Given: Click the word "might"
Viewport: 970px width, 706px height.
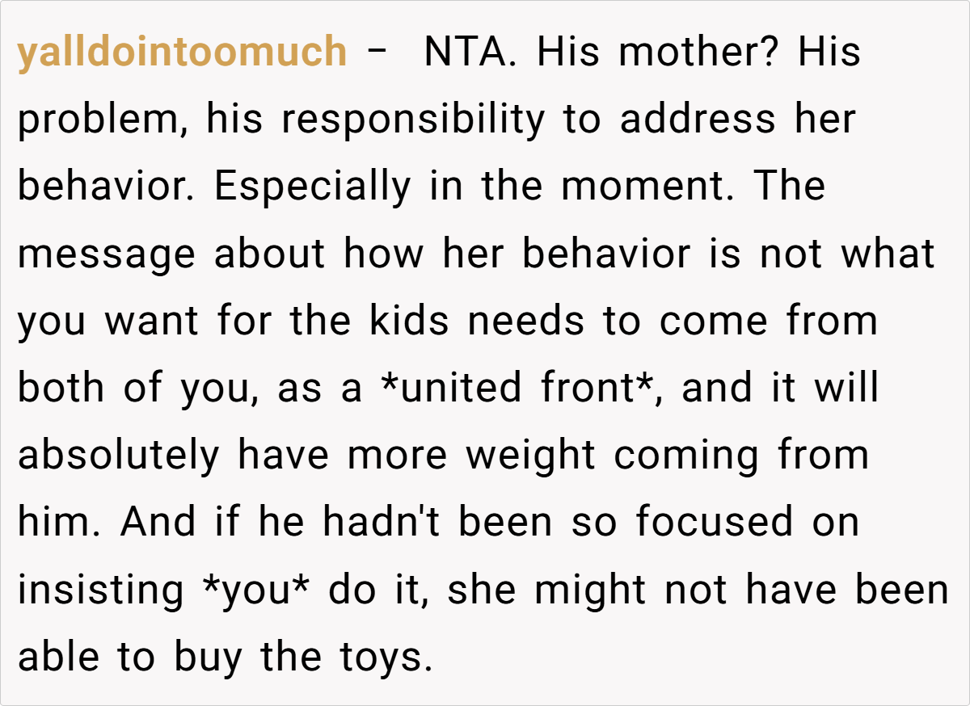Looking at the screenshot, I should pos(592,590).
